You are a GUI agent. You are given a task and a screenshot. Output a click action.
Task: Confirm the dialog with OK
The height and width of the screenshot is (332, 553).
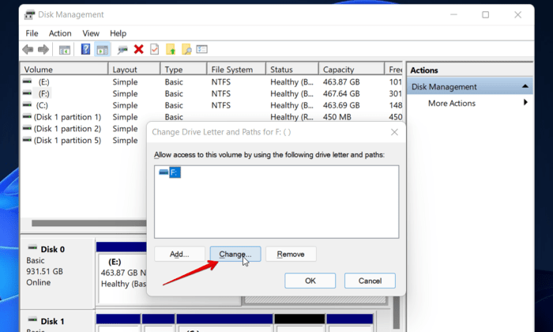[x=310, y=281]
